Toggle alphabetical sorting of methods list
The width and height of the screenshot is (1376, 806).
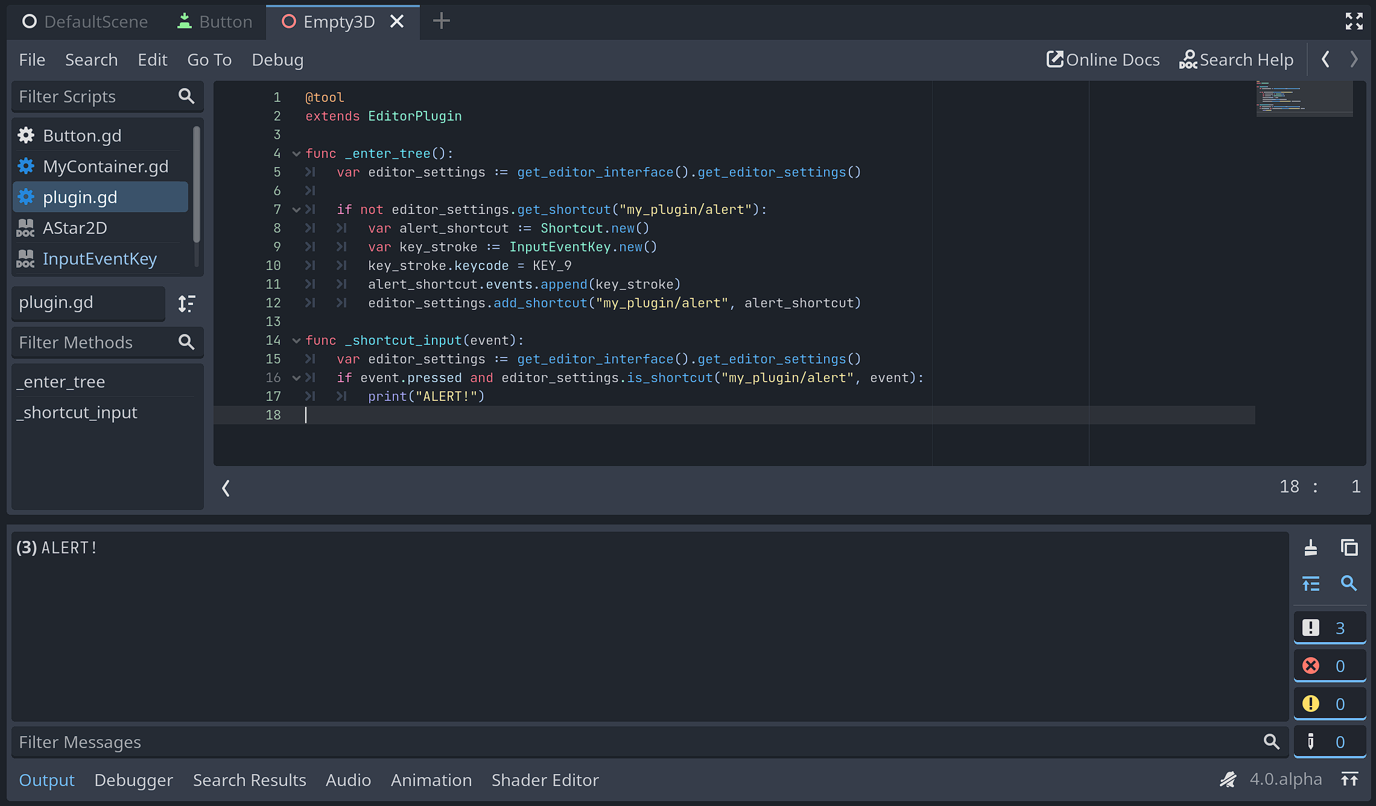[186, 303]
